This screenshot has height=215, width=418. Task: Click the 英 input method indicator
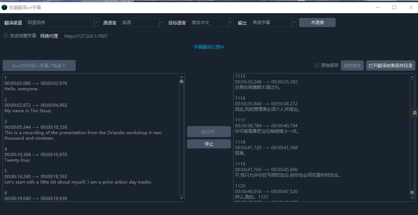(414, 113)
